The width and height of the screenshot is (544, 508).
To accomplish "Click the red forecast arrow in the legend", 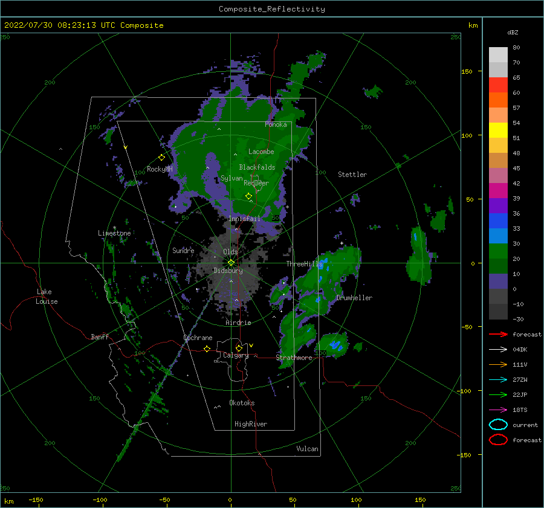I will pos(498,334).
